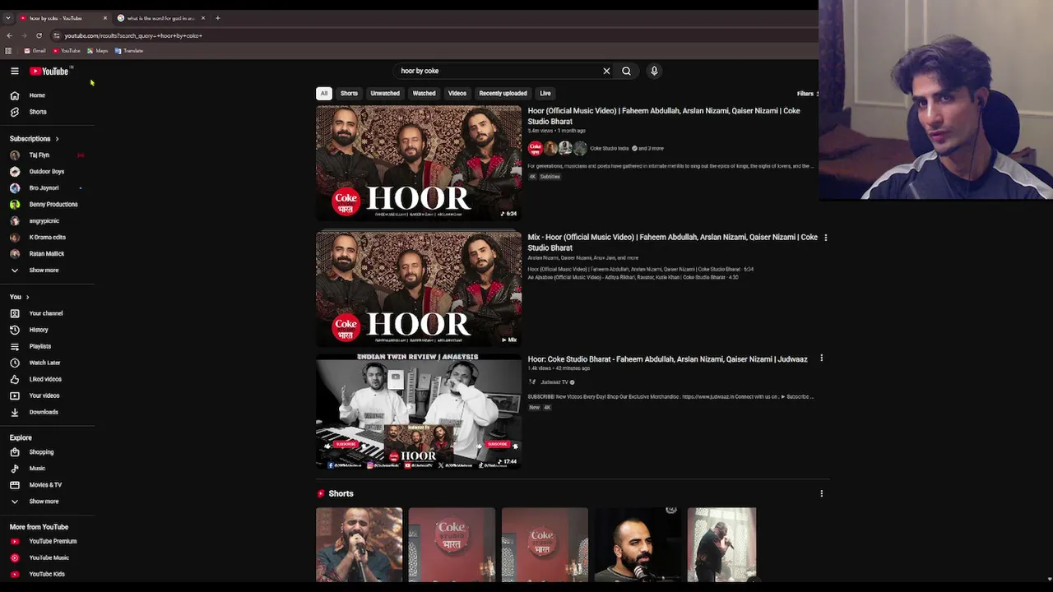The image size is (1053, 592).
Task: Open the Filters dropdown
Action: click(x=806, y=94)
